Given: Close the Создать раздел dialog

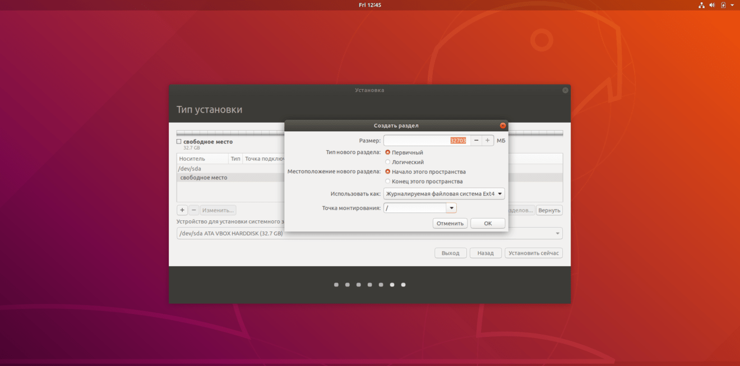Looking at the screenshot, I should click(503, 125).
